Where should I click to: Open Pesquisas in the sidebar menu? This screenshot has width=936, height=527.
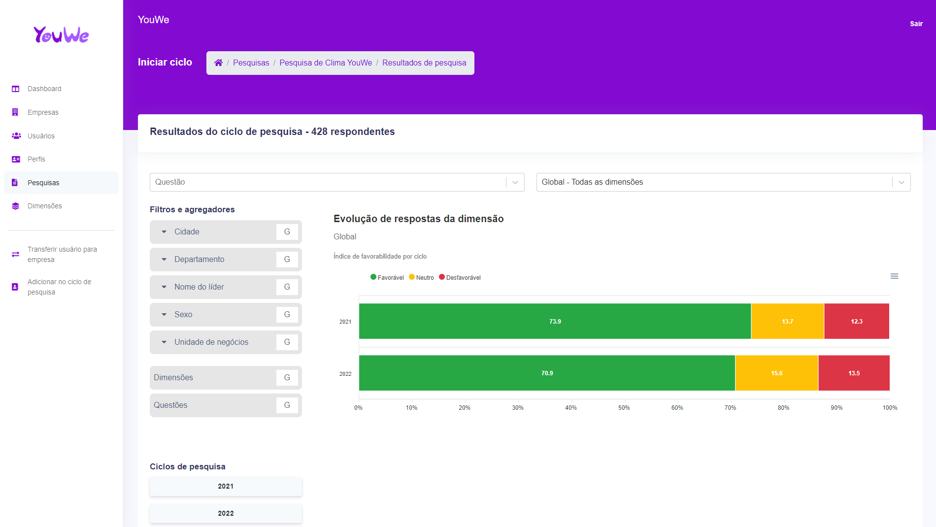point(43,183)
